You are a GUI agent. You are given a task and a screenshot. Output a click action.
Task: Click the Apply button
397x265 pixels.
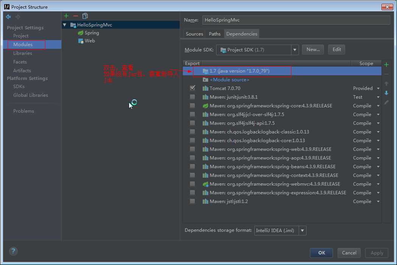[x=377, y=253]
